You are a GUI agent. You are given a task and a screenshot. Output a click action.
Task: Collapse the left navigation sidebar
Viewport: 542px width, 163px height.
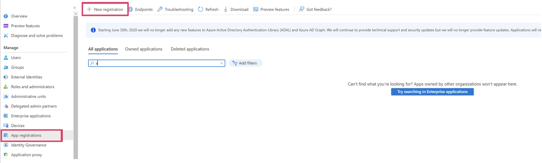point(75,8)
